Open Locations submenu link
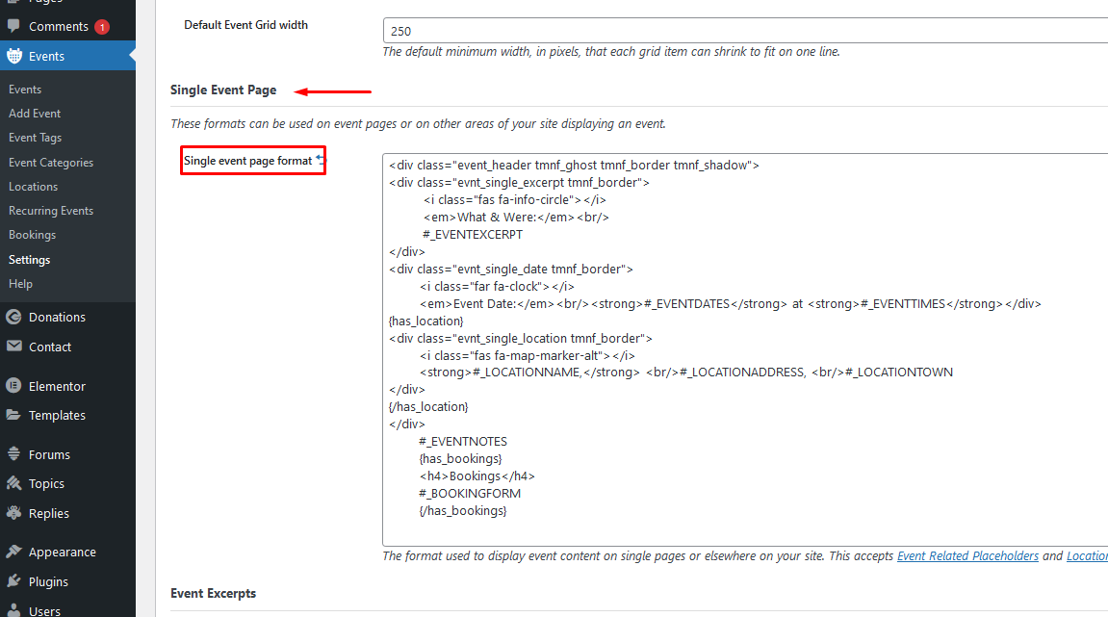Screen dimensions: 1108x617 34,187
